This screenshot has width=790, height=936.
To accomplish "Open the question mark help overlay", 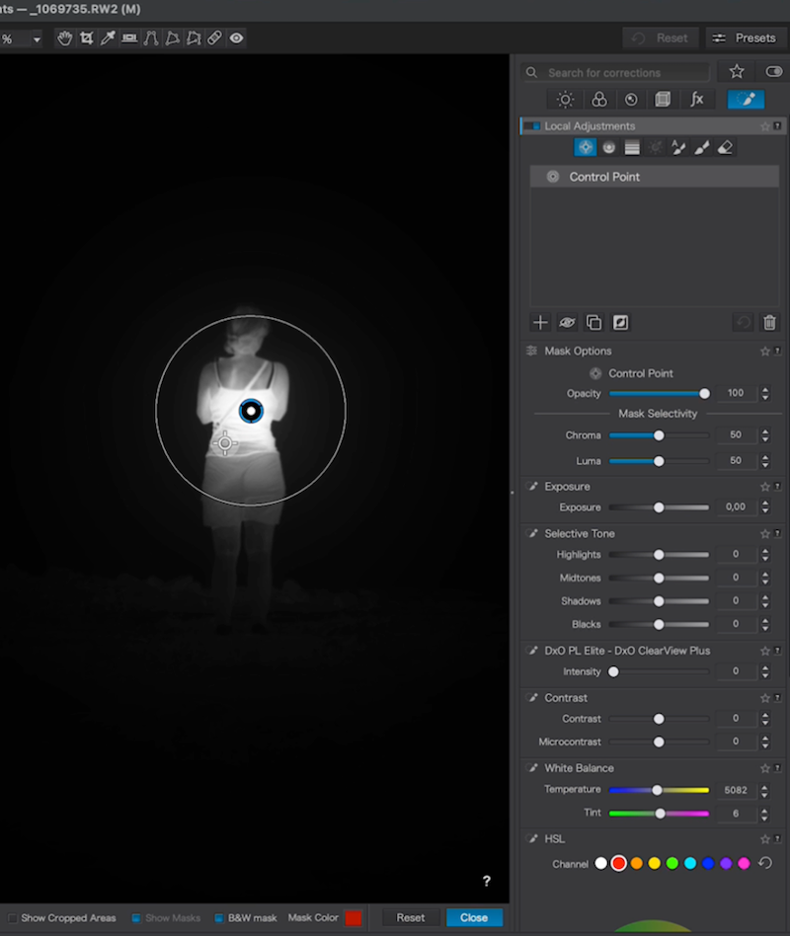I will 487,881.
